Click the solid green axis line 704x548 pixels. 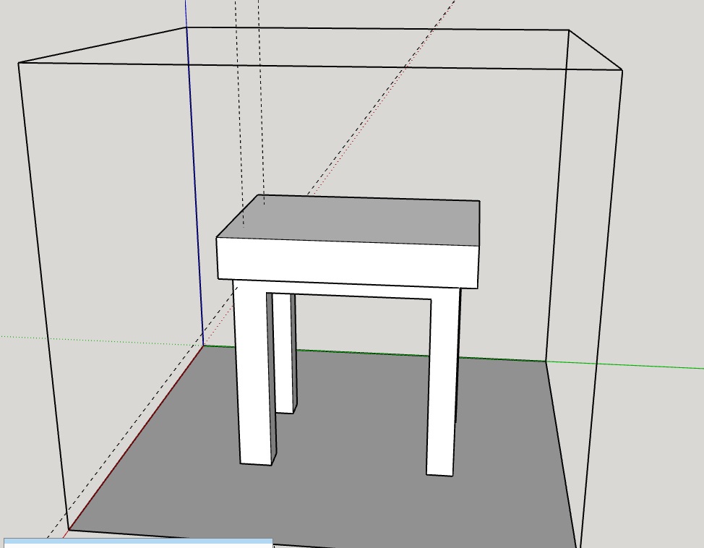coord(624,364)
